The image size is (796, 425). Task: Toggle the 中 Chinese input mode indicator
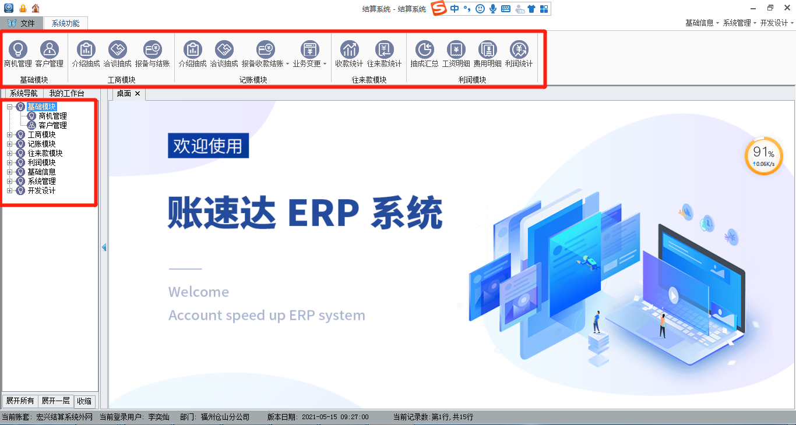click(455, 8)
